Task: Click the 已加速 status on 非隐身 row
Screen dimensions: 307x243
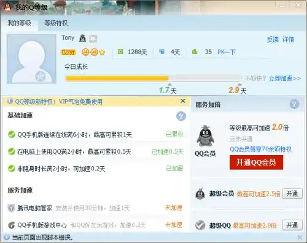Action: tap(174, 169)
